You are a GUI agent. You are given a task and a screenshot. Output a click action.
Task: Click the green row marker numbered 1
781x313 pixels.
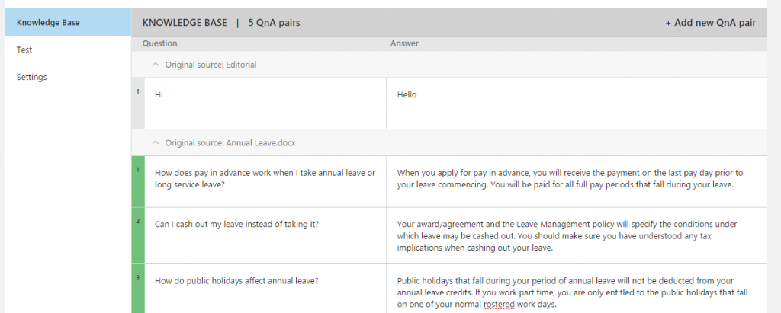click(x=138, y=181)
